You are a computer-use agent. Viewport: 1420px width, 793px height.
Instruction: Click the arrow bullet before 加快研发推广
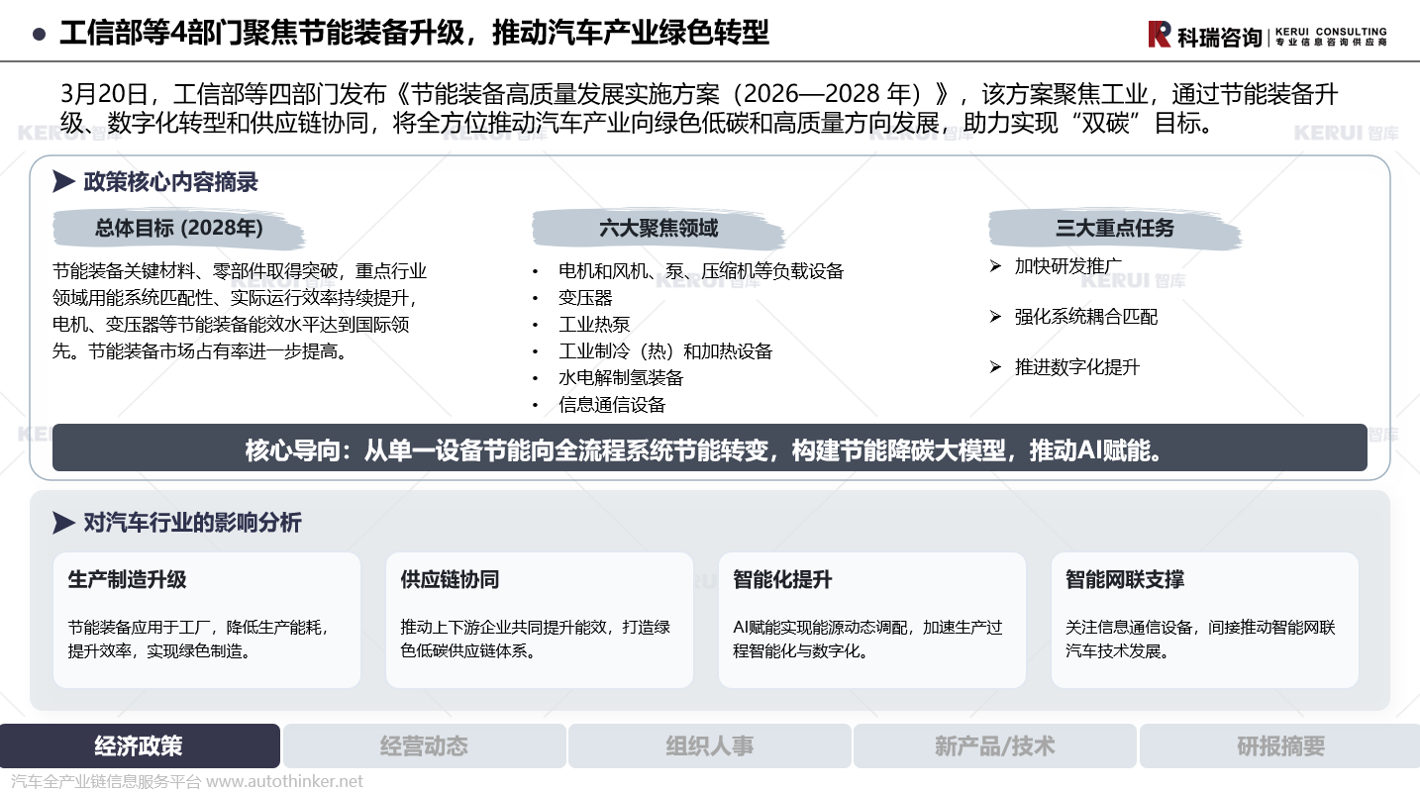[995, 266]
